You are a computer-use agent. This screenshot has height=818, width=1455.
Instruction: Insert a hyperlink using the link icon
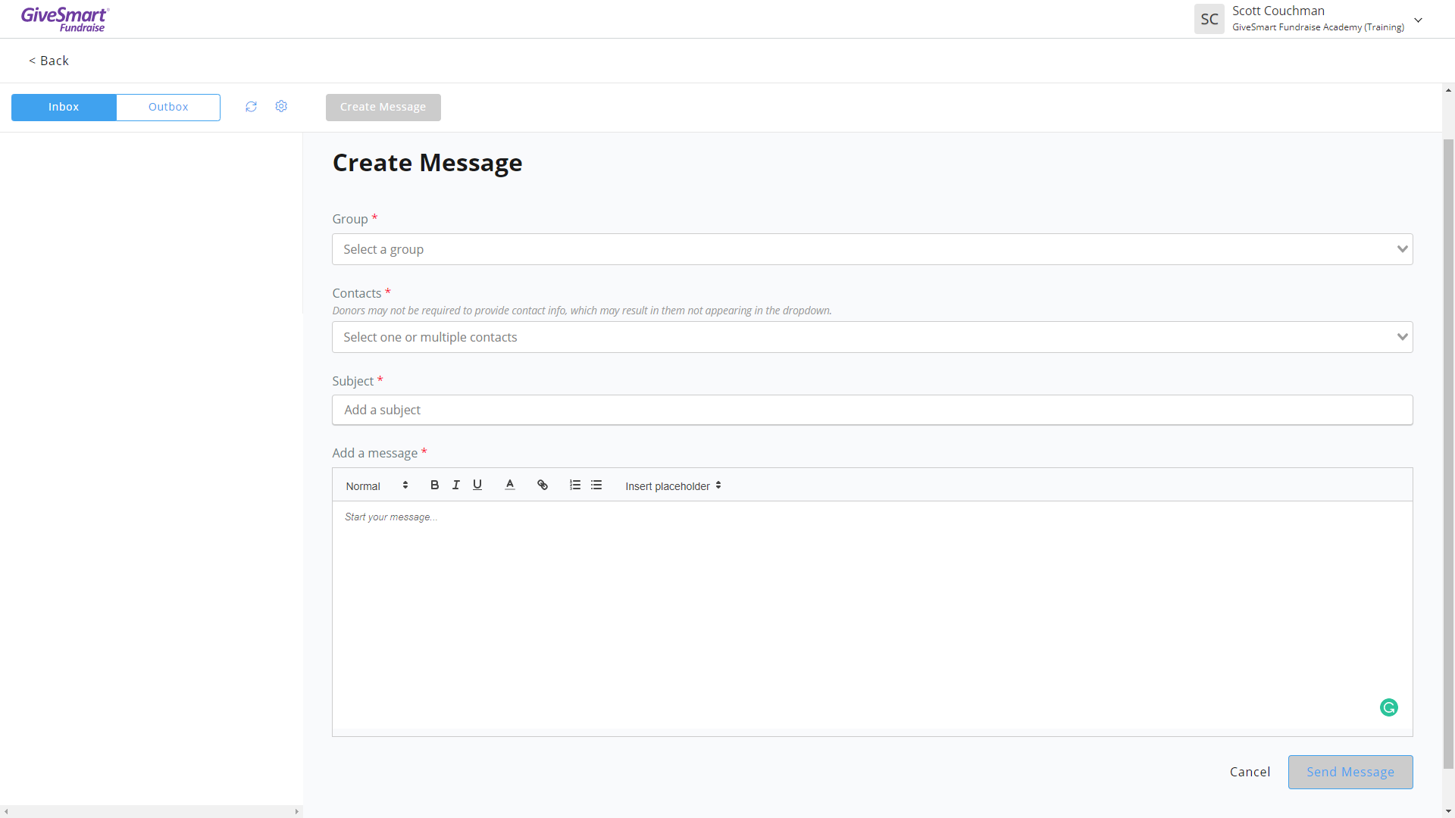click(543, 485)
